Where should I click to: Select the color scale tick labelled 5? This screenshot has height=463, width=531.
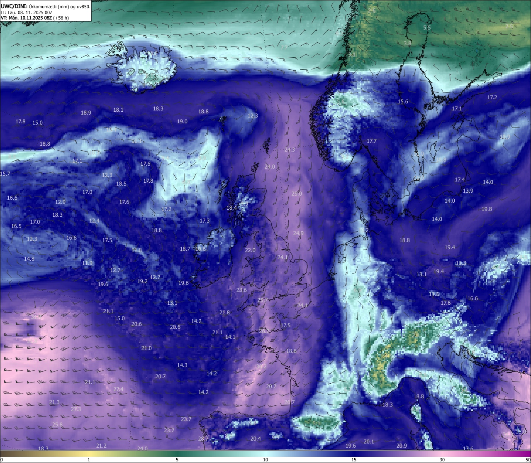click(177, 460)
